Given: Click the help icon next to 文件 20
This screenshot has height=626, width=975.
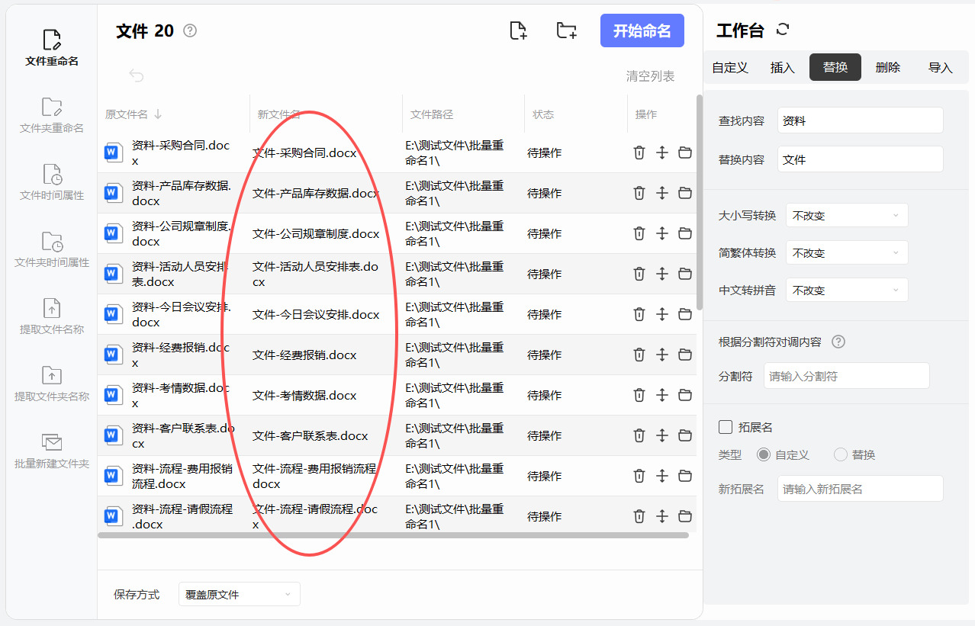Looking at the screenshot, I should pos(190,30).
